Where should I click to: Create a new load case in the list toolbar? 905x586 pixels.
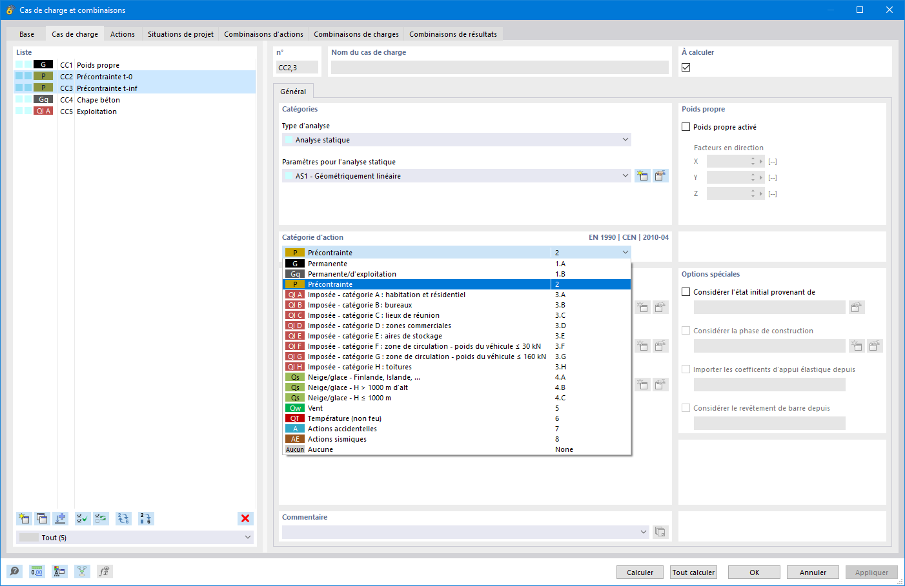[24, 518]
